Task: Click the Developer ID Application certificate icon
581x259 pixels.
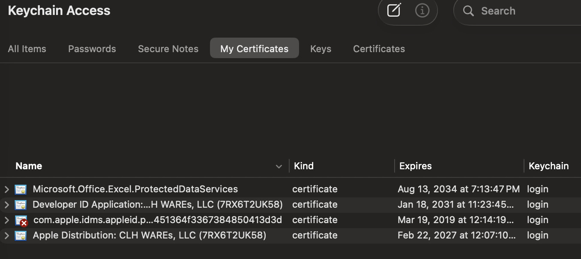Action: [21, 205]
